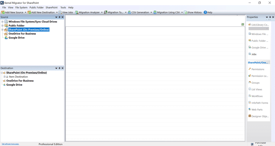Open the Tools menu

pos(63,7)
